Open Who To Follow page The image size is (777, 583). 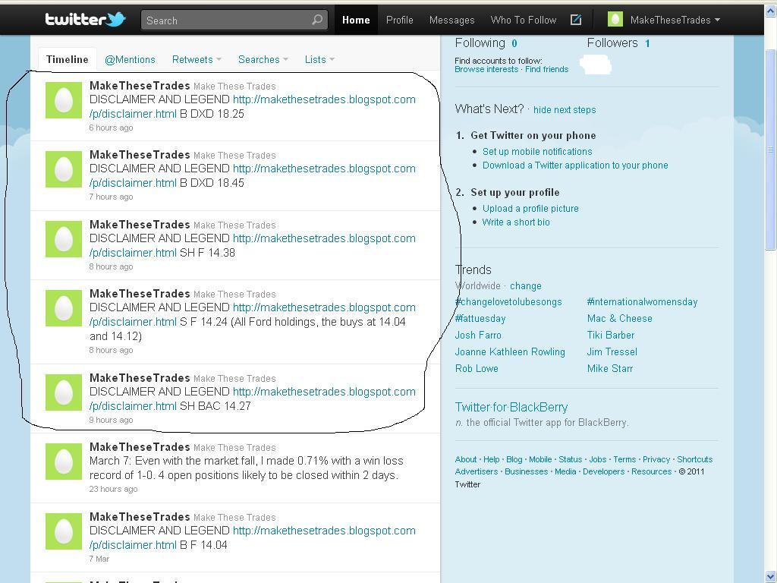point(524,20)
